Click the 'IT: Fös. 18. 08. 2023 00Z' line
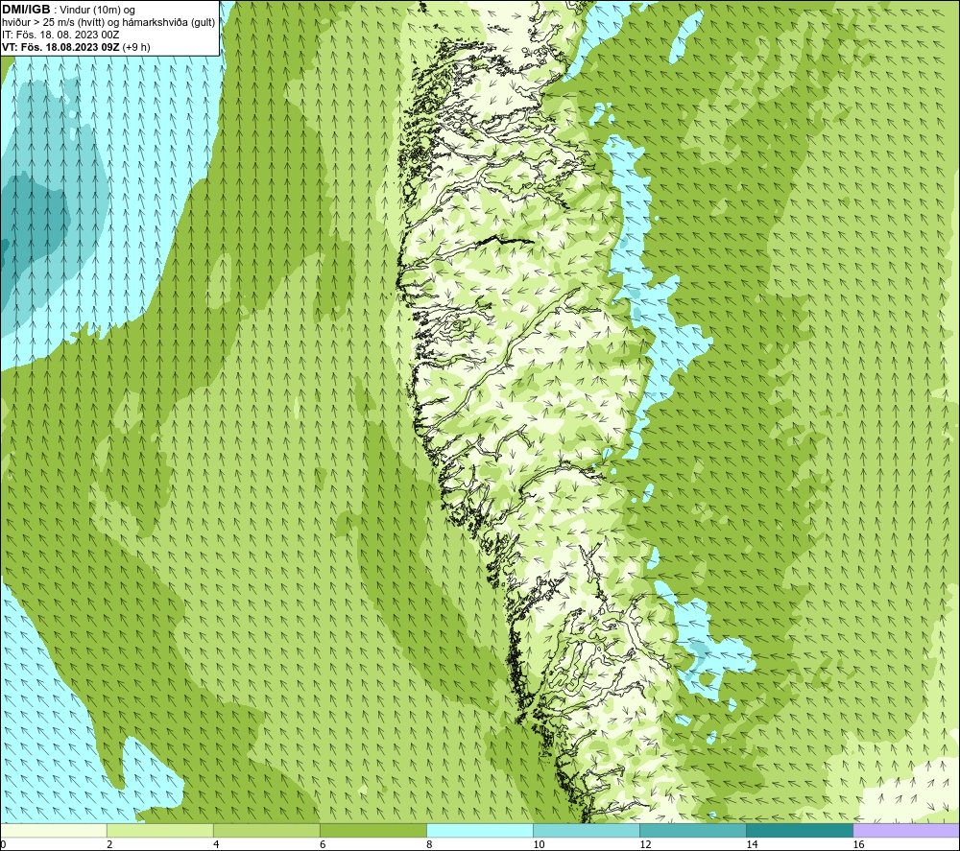960x851 pixels. [60, 35]
